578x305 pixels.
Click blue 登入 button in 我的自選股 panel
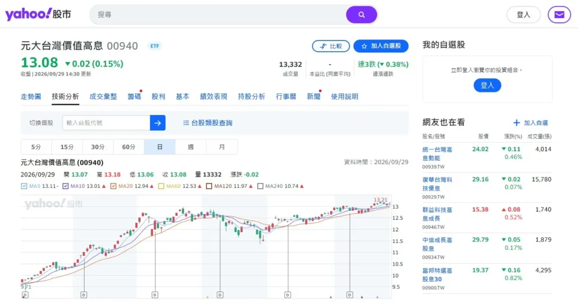point(487,86)
